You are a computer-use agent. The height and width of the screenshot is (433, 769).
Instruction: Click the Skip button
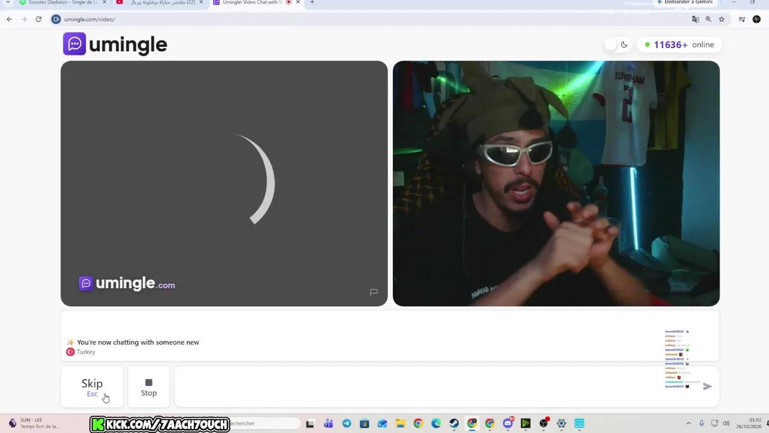(92, 387)
